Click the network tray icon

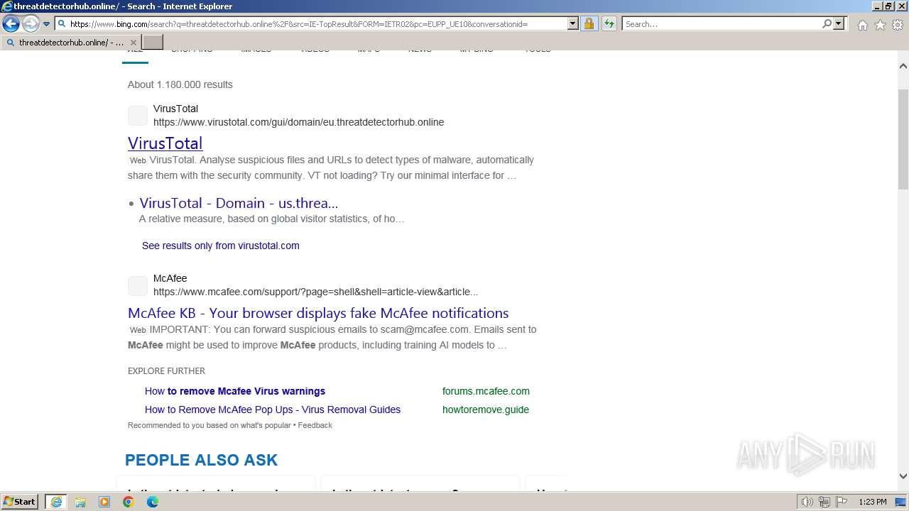(824, 502)
